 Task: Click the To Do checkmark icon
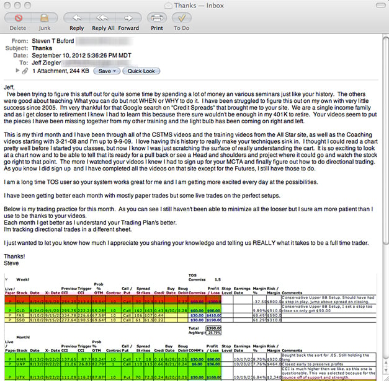coord(181,18)
